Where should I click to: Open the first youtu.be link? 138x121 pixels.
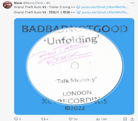[105, 7]
